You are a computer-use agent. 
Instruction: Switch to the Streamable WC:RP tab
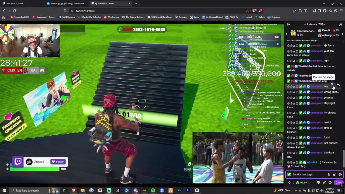tap(66, 4)
